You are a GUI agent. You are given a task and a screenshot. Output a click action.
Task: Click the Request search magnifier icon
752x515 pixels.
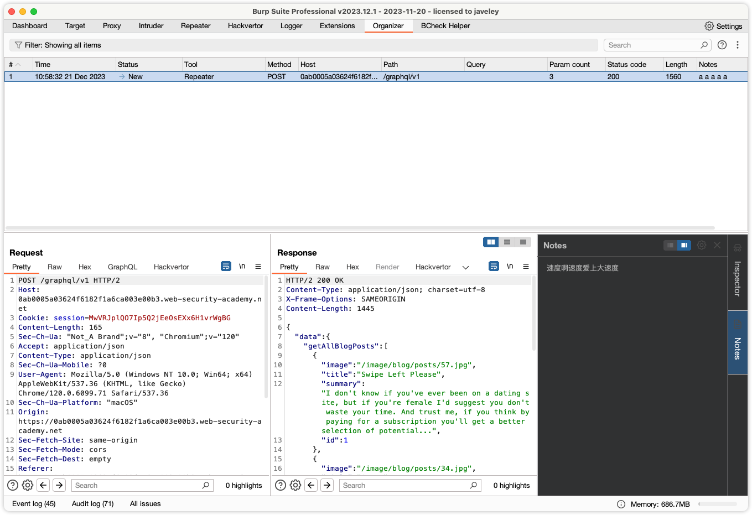pos(206,485)
